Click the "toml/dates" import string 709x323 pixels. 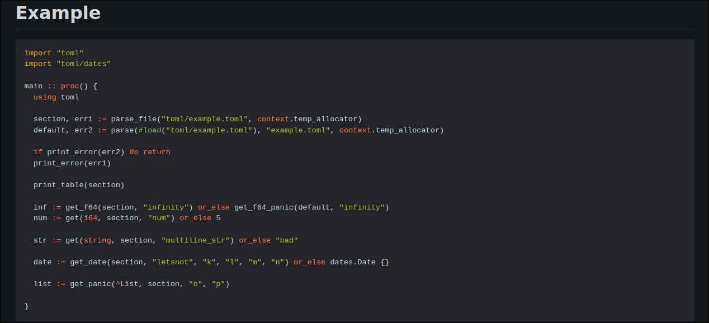[83, 64]
